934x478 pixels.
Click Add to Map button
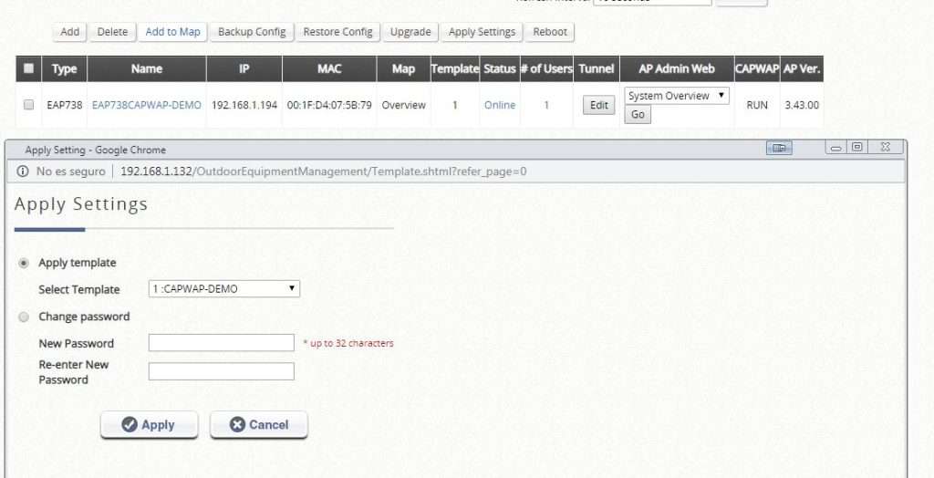[x=172, y=32]
